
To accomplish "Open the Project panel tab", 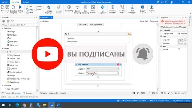I will (6, 93).
